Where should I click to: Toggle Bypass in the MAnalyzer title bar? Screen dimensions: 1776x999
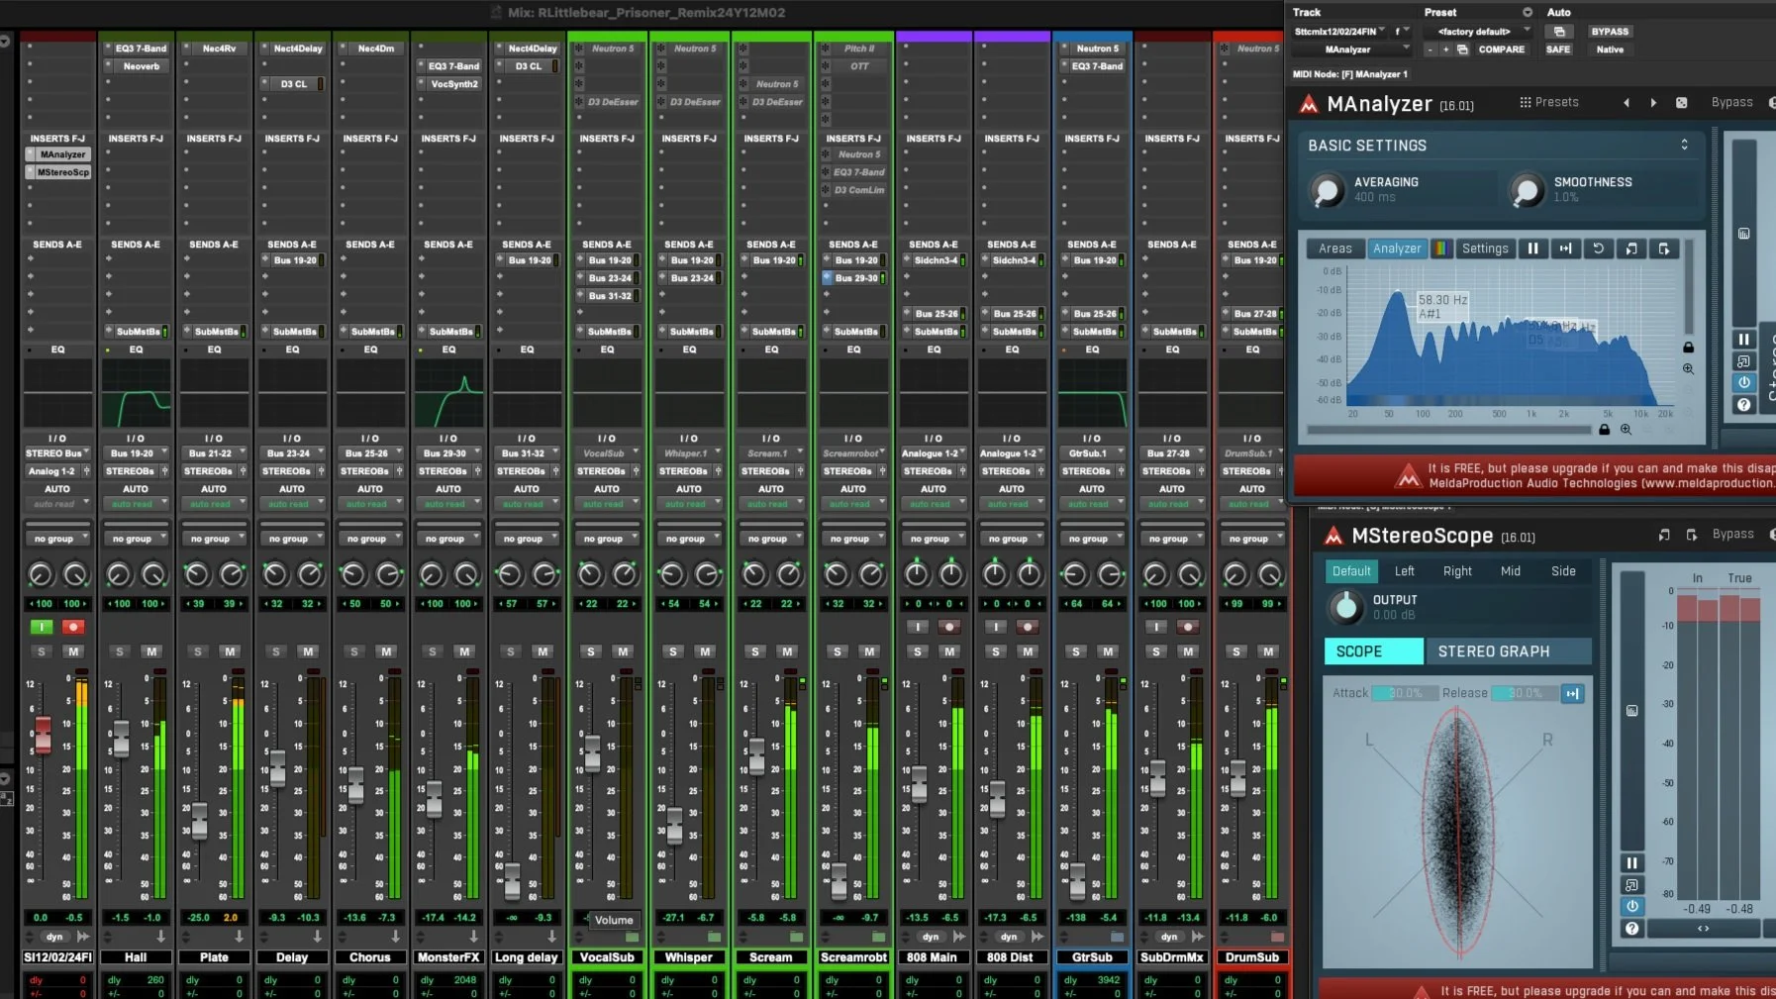point(1732,103)
